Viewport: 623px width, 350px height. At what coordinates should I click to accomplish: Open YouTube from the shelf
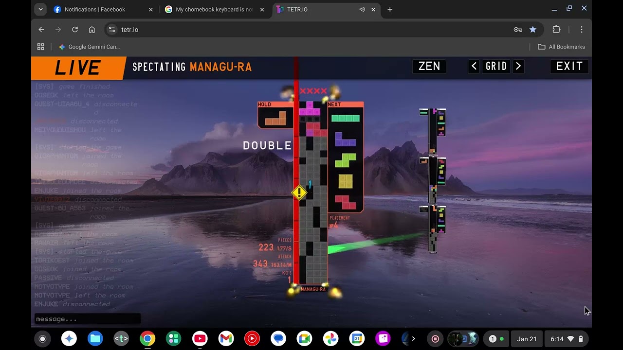(200, 339)
